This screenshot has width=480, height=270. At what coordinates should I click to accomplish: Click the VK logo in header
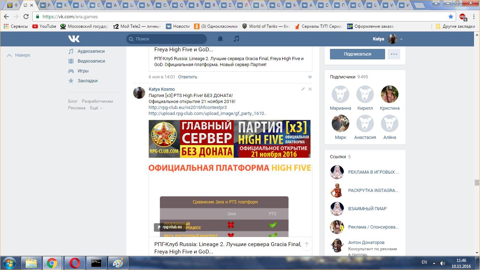[x=74, y=39]
